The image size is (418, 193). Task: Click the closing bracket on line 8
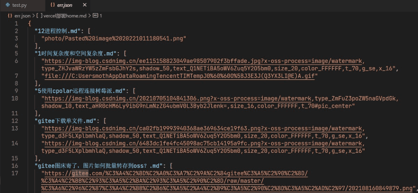[x=36, y=84]
